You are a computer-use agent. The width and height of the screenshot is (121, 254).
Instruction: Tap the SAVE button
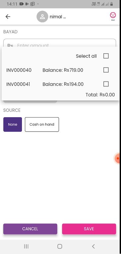89,229
